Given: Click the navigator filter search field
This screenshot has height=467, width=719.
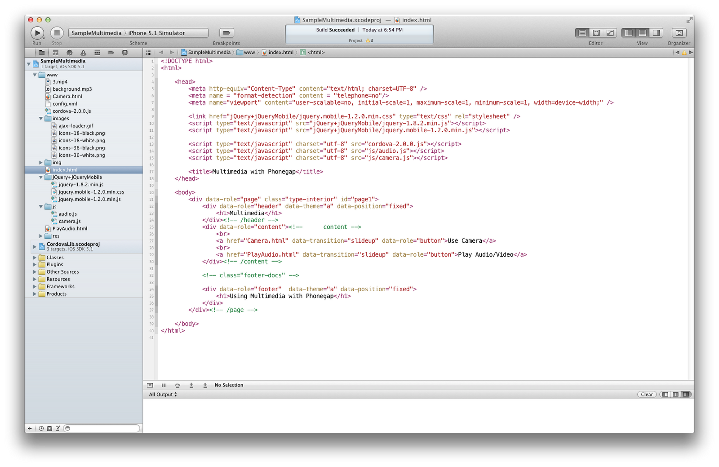Looking at the screenshot, I should [x=102, y=428].
